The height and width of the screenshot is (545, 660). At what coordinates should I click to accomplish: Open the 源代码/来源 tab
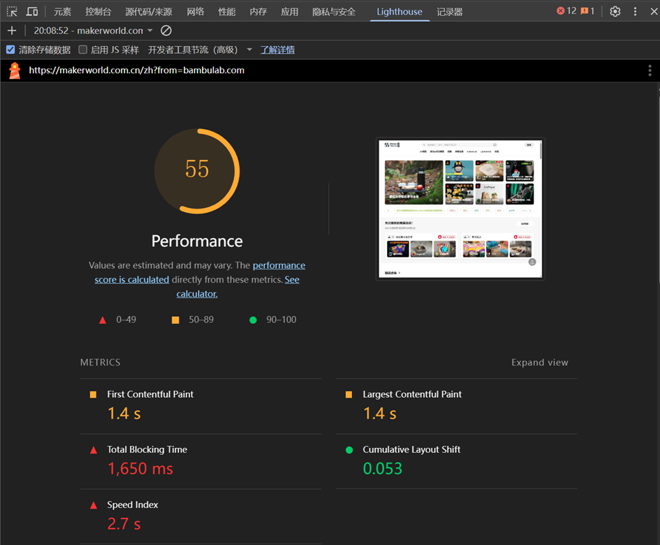coord(149,12)
